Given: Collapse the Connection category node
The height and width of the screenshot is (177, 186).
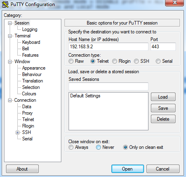Looking at the screenshot, I should (10, 100).
